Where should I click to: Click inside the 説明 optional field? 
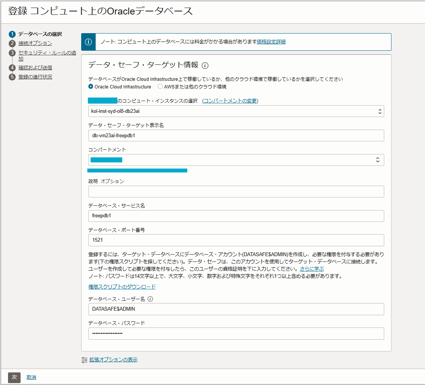click(235, 191)
